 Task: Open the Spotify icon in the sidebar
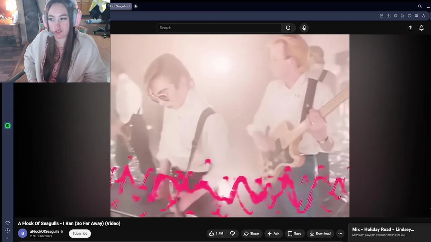tap(8, 126)
